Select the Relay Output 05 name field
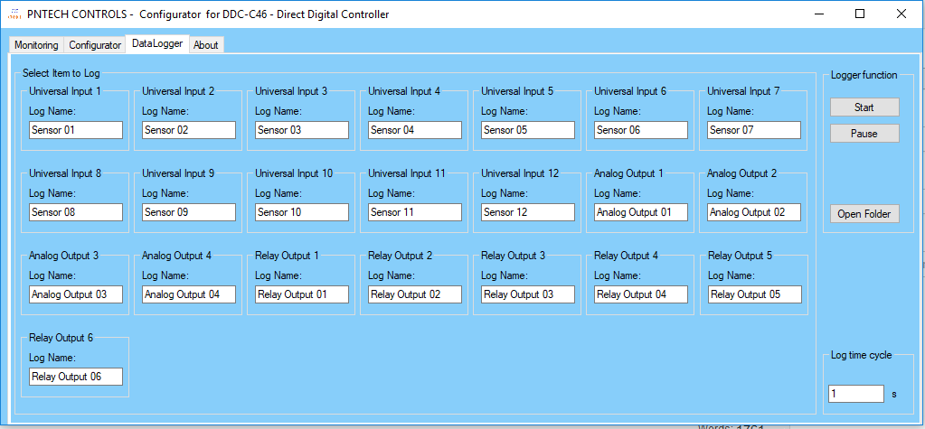925x429 pixels. pyautogui.click(x=754, y=294)
